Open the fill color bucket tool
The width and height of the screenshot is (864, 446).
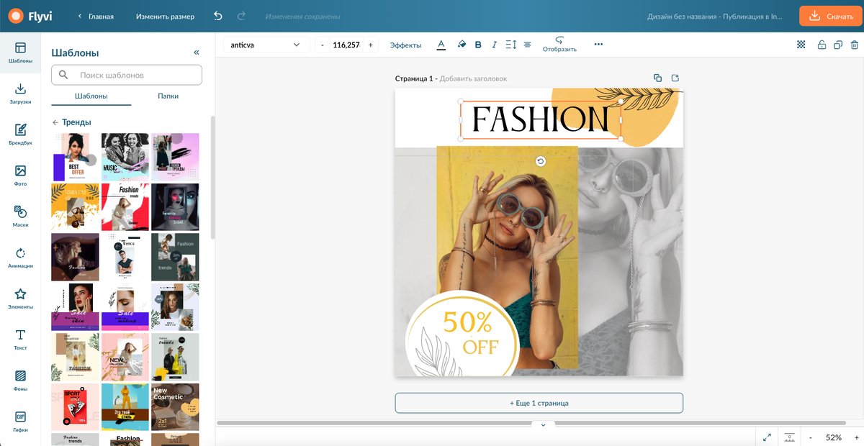[462, 45]
